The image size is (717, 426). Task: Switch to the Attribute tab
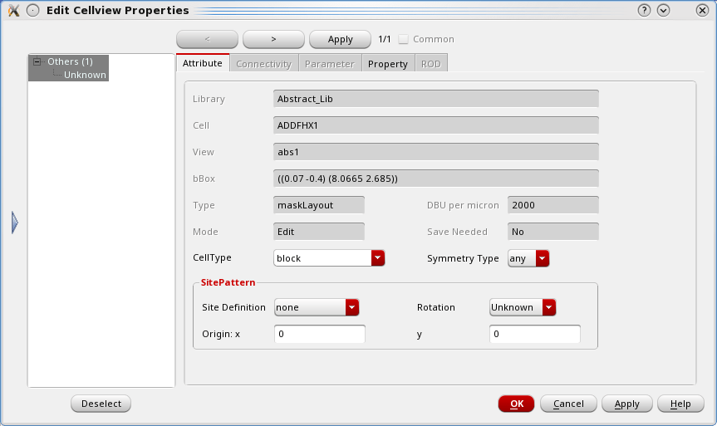203,62
